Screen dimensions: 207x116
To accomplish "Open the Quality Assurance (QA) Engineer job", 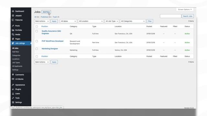I will click(x=51, y=32).
